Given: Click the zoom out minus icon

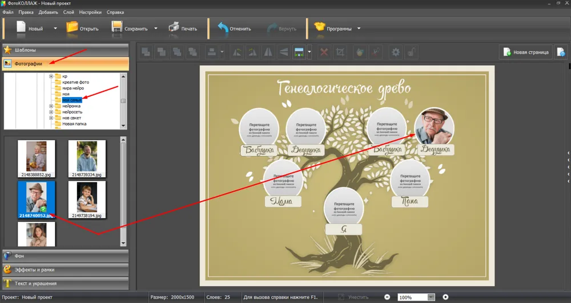Looking at the screenshot, I should pos(387,297).
